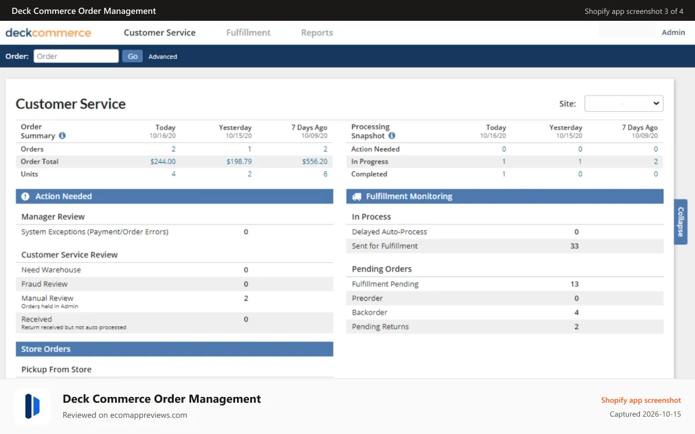
Task: Click today's In Progress count 1
Action: click(504, 162)
